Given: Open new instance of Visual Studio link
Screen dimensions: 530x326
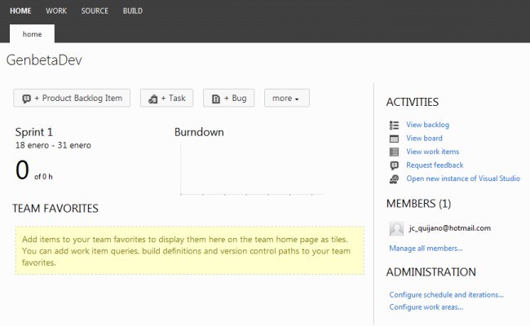Looking at the screenshot, I should [x=463, y=178].
